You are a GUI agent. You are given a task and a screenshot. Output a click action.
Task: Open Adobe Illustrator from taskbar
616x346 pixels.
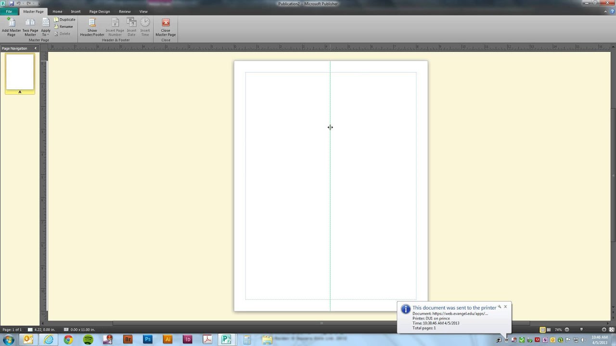coord(167,340)
